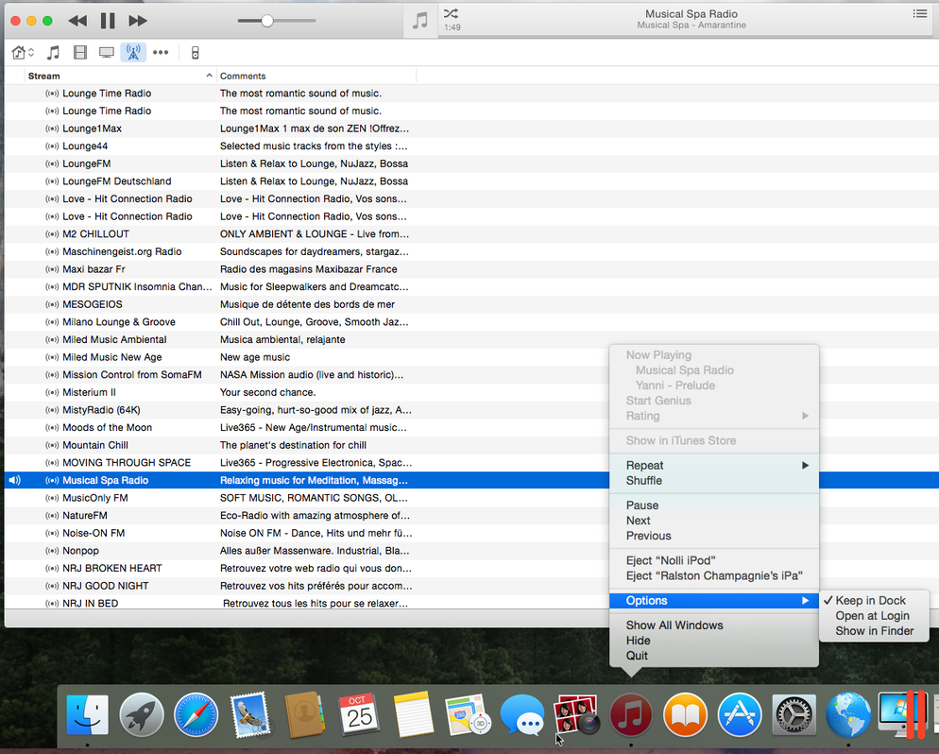
Task: Toggle the shuffle icon in the now-playing display
Action: (451, 13)
